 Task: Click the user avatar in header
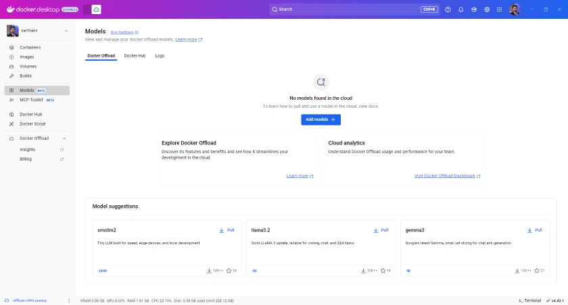click(515, 9)
